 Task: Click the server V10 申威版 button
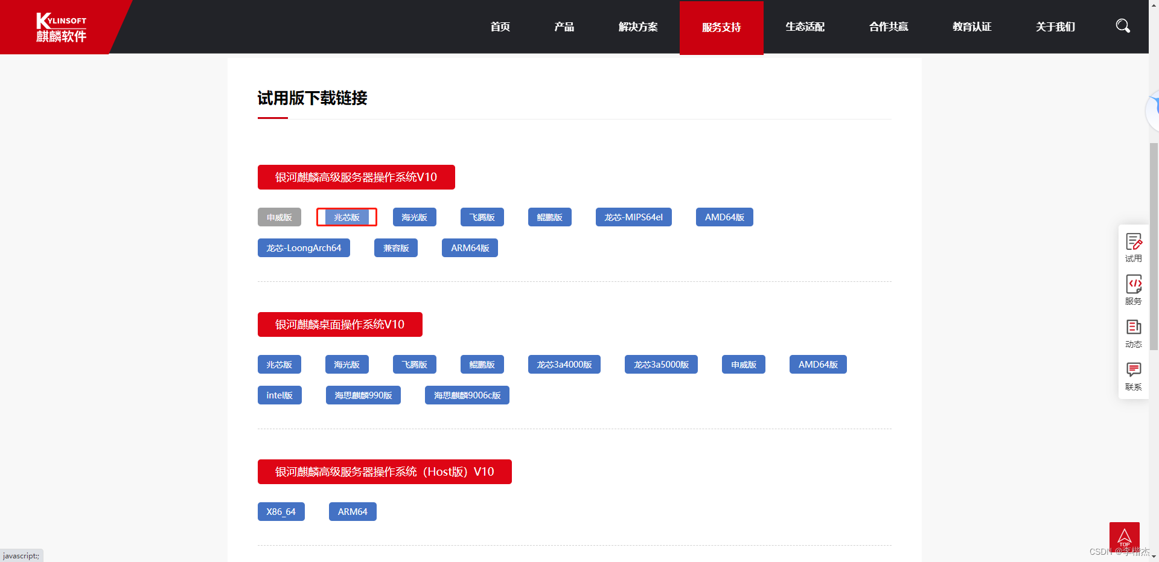tap(279, 217)
